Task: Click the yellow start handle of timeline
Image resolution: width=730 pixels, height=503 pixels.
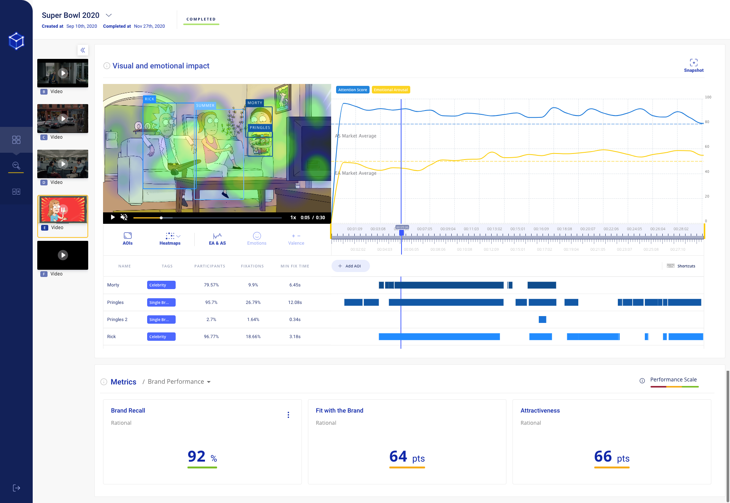Action: point(331,231)
